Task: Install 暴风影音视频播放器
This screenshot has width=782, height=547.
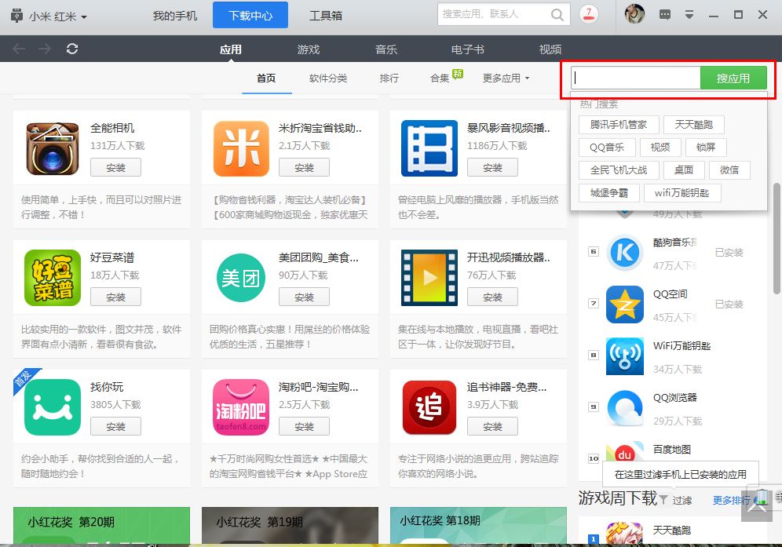Action: tap(493, 167)
